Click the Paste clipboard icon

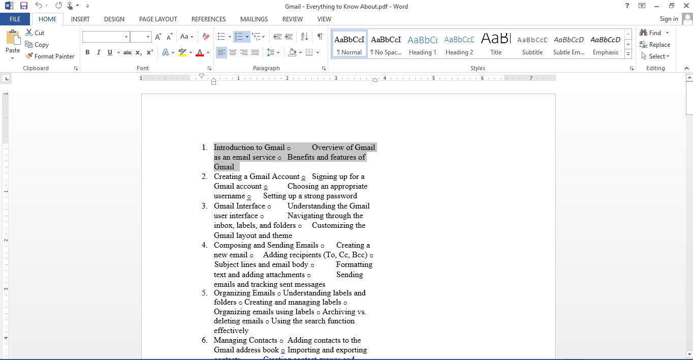pos(13,38)
